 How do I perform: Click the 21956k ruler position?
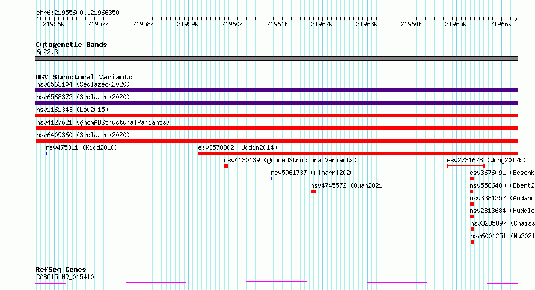tap(53, 24)
